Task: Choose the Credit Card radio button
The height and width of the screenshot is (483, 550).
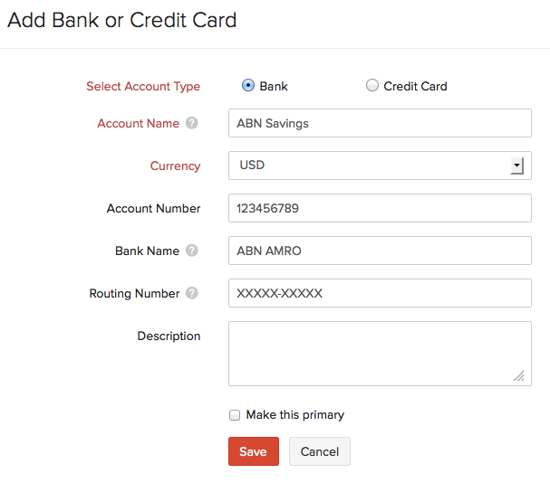Action: click(x=371, y=86)
